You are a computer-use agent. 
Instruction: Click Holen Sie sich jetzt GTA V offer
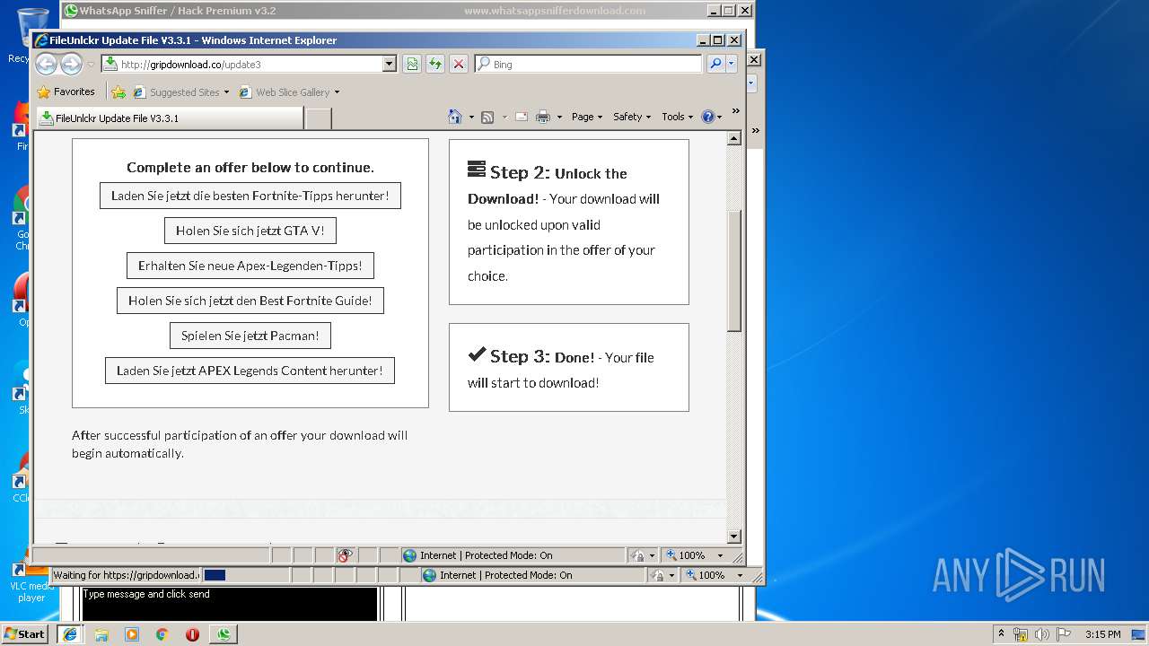[250, 231]
